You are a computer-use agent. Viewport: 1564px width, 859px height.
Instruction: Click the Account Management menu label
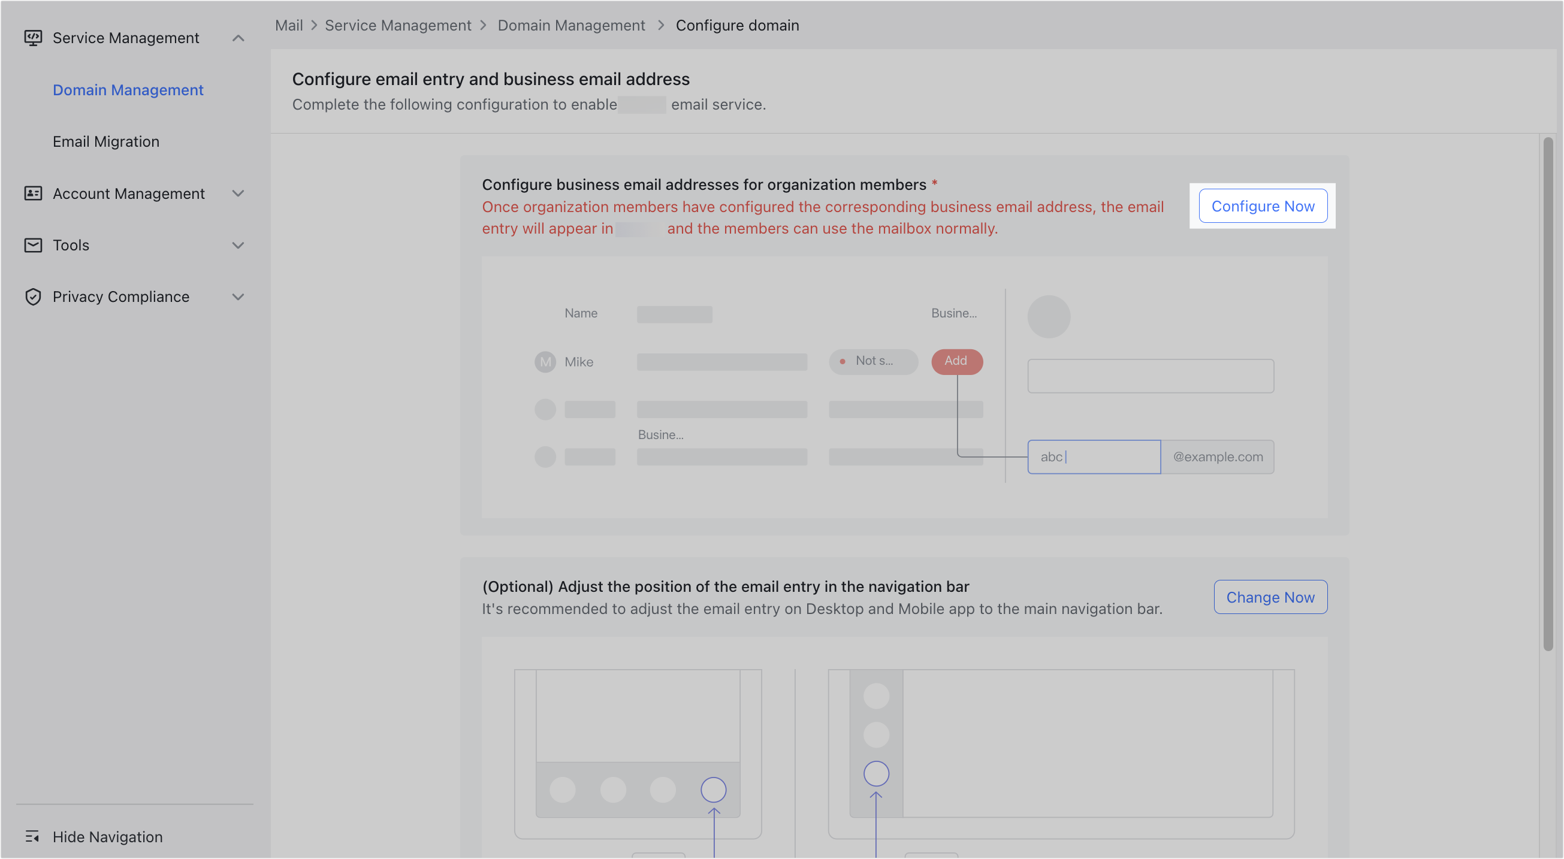[129, 193]
